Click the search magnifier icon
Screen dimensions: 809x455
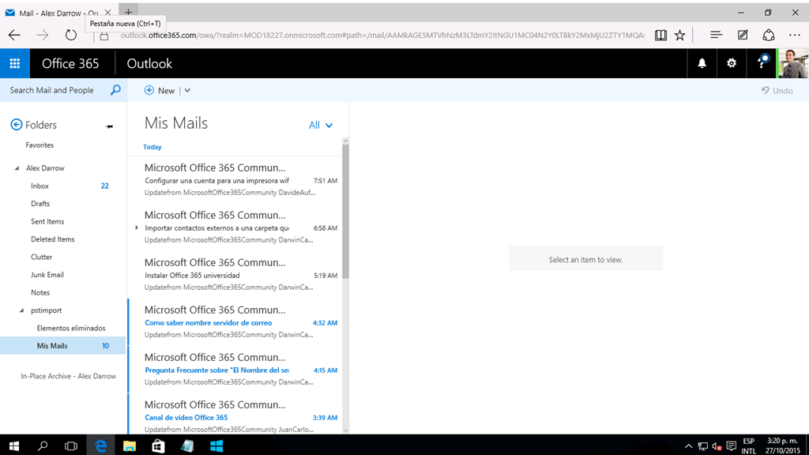(115, 90)
